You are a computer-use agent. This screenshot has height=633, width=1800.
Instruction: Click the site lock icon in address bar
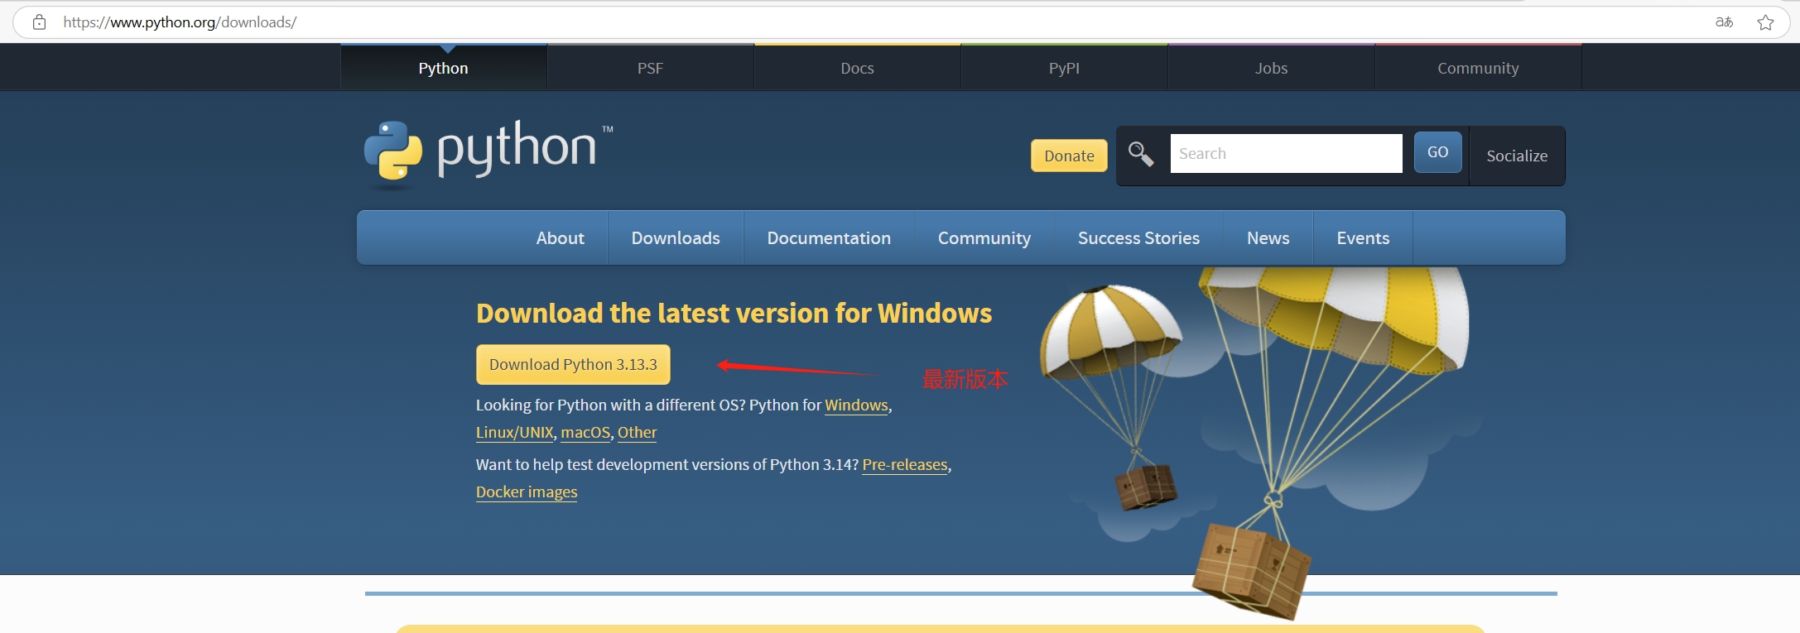point(39,22)
